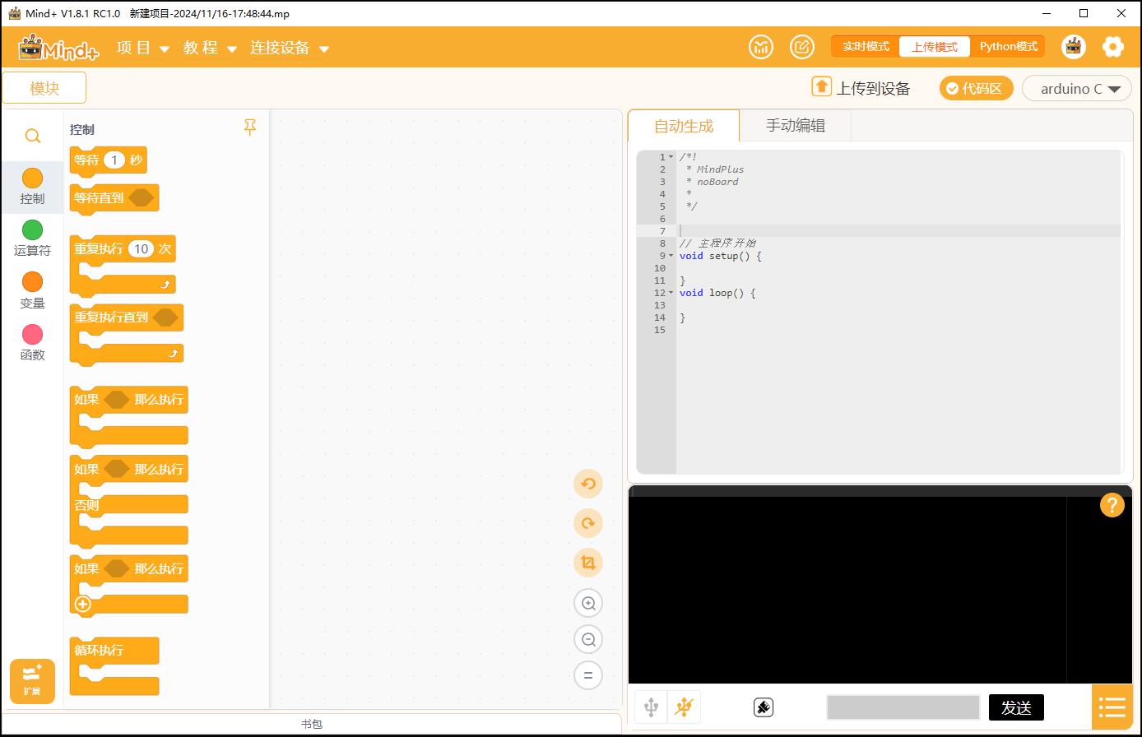1142x737 pixels.
Task: Add a branch with the plus icon on the 如果 block
Action: click(x=82, y=605)
